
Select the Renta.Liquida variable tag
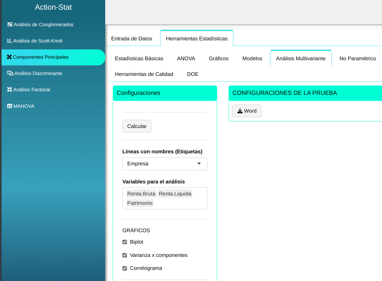pos(175,194)
